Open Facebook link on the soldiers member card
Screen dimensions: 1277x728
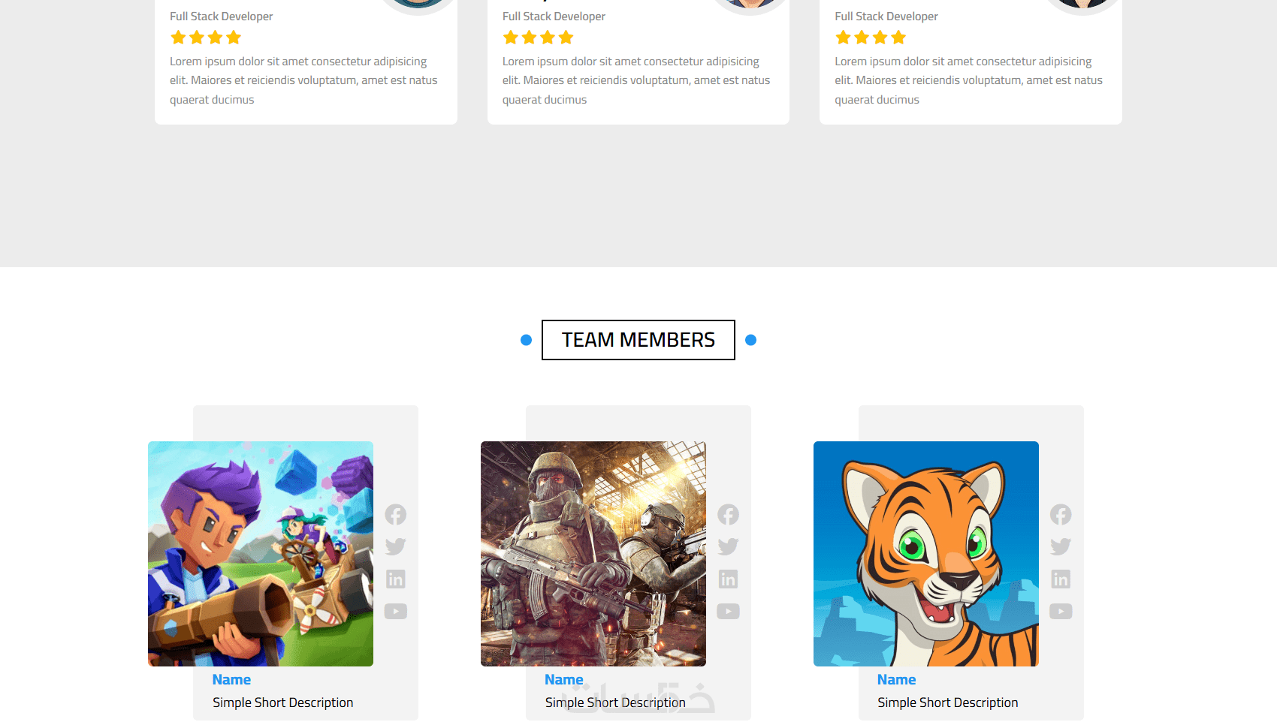coord(728,514)
